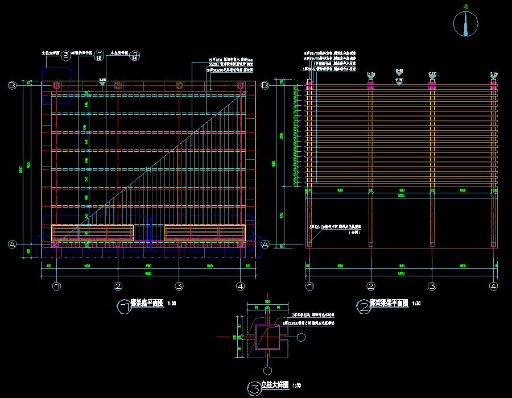Click grid bubble 4 below the right plan
Screen dimensions: 512x398
click(493, 286)
